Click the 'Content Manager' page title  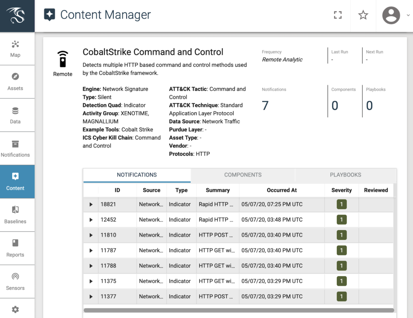pyautogui.click(x=105, y=15)
